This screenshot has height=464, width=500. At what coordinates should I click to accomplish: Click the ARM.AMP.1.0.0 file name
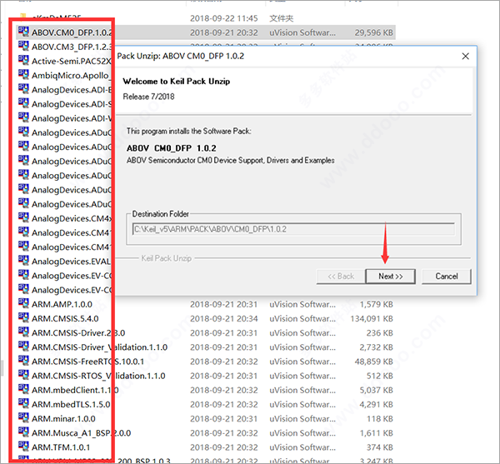tap(62, 304)
